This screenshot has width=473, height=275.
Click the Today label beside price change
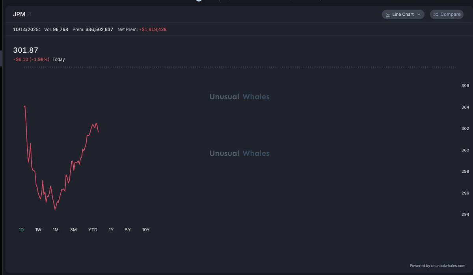click(x=59, y=59)
